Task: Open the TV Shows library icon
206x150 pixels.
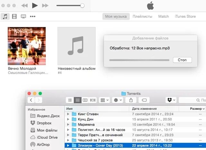Action: pos(23,16)
